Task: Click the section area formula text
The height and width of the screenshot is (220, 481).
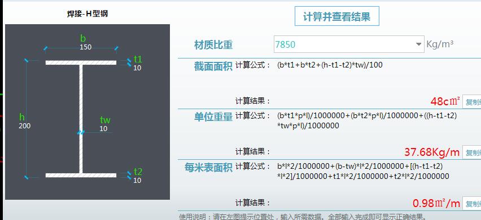Action: pos(330,65)
